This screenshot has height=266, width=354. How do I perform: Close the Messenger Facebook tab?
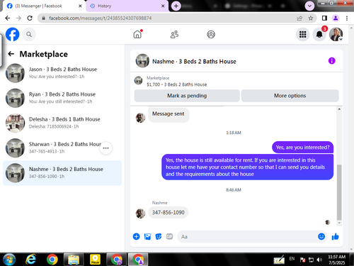pyautogui.click(x=80, y=6)
